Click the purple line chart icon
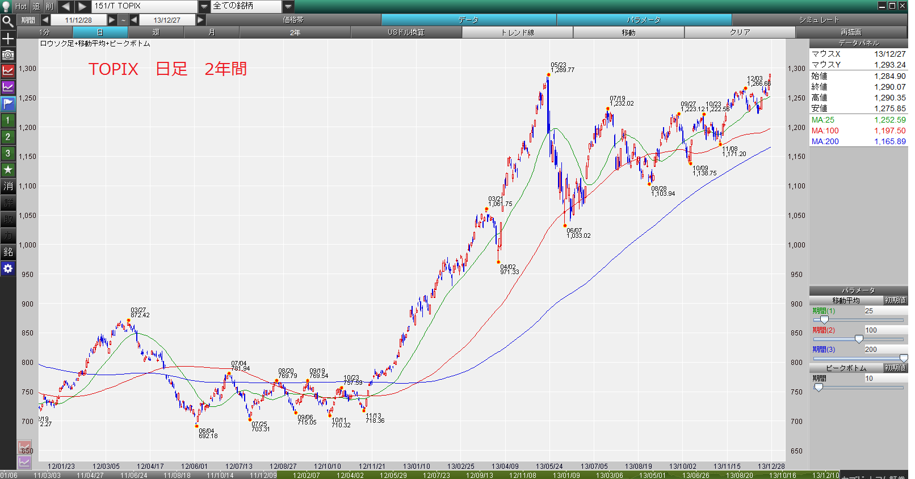The image size is (915, 479). (8, 87)
